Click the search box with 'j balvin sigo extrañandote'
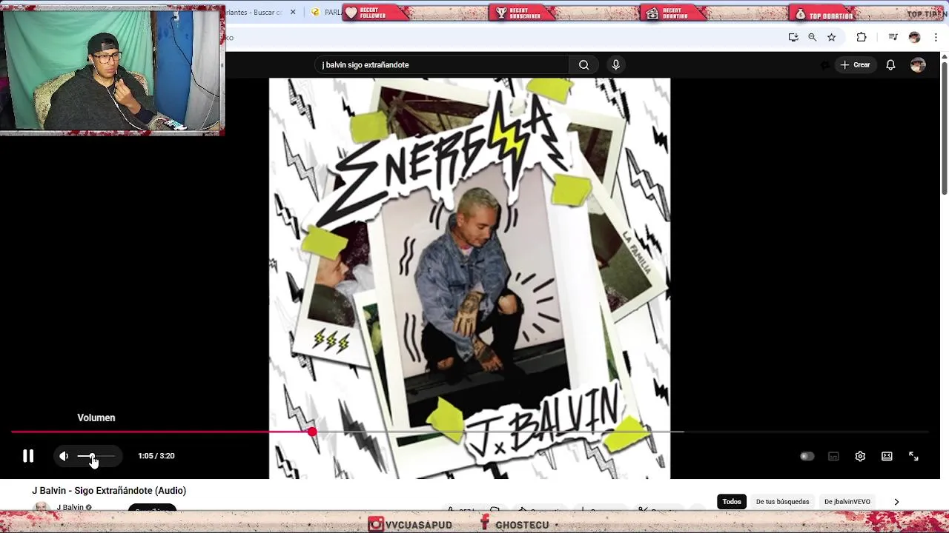Viewport: 949px width, 533px height. tap(442, 65)
